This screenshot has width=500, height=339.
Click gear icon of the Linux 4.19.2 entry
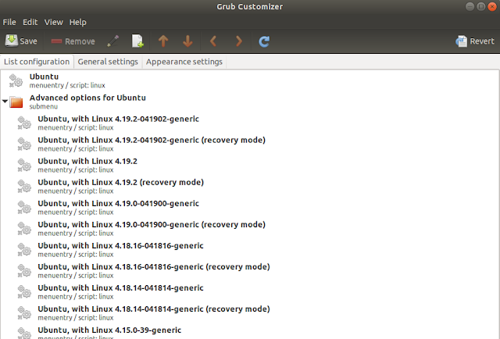pyautogui.click(x=24, y=165)
